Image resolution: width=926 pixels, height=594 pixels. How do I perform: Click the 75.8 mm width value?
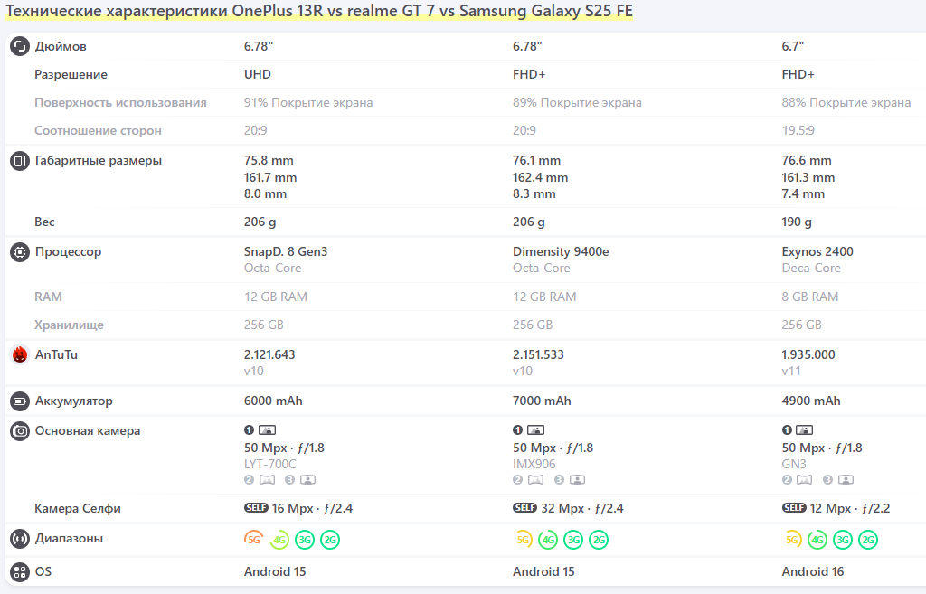click(269, 161)
